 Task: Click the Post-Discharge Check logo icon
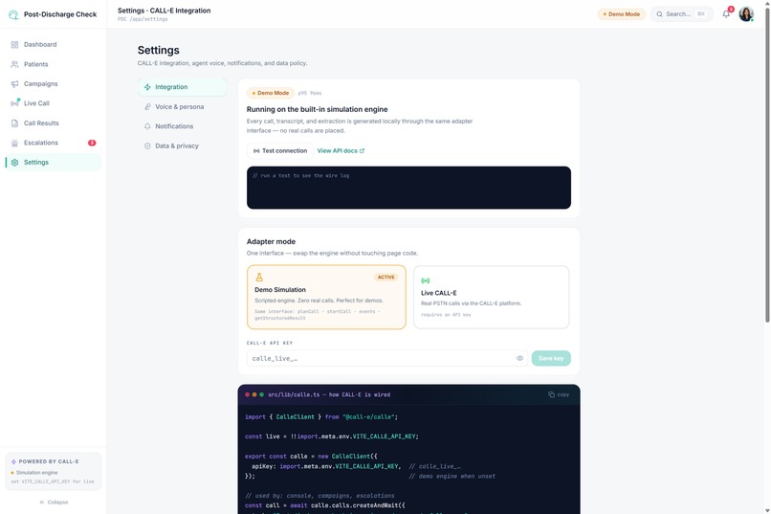[x=13, y=14]
